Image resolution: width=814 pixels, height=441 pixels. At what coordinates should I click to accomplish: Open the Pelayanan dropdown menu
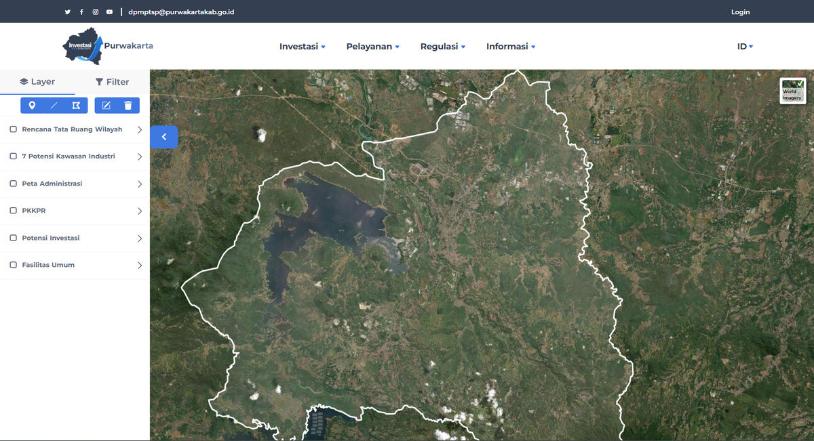[373, 47]
